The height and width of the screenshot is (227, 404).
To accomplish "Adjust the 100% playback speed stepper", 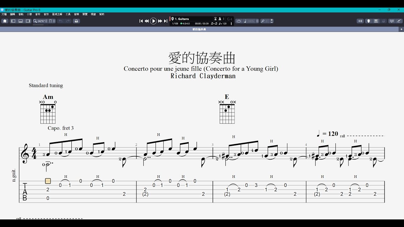I will pyautogui.click(x=257, y=21).
